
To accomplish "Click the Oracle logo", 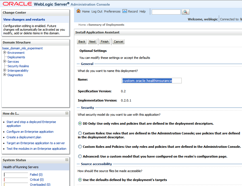I will pos(17,4).
